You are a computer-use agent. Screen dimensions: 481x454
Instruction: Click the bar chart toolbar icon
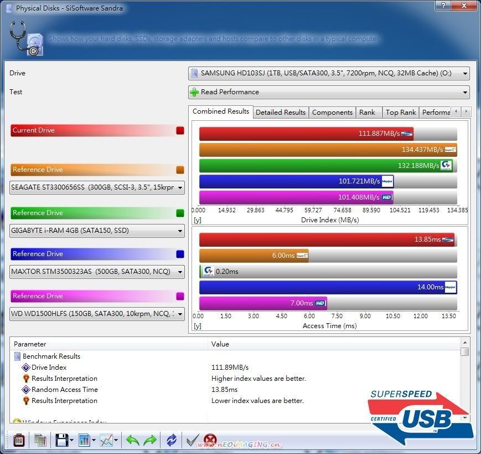[84, 441]
